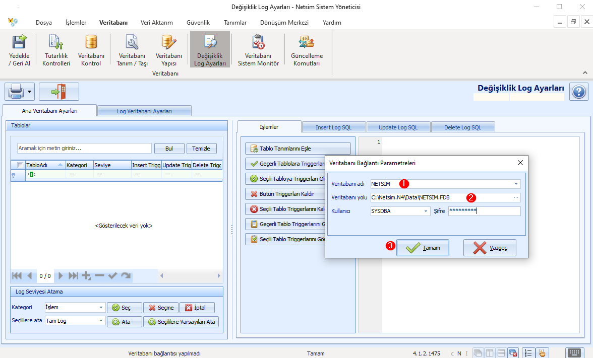Click the exit door icon button
The image size is (593, 358).
[59, 92]
